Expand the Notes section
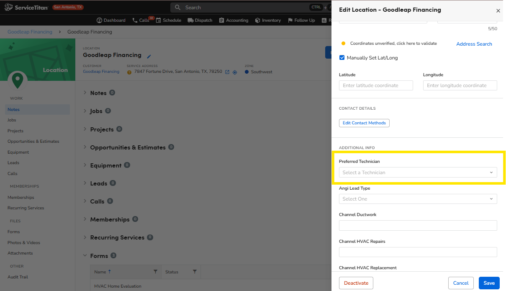506x291 pixels. click(x=85, y=93)
